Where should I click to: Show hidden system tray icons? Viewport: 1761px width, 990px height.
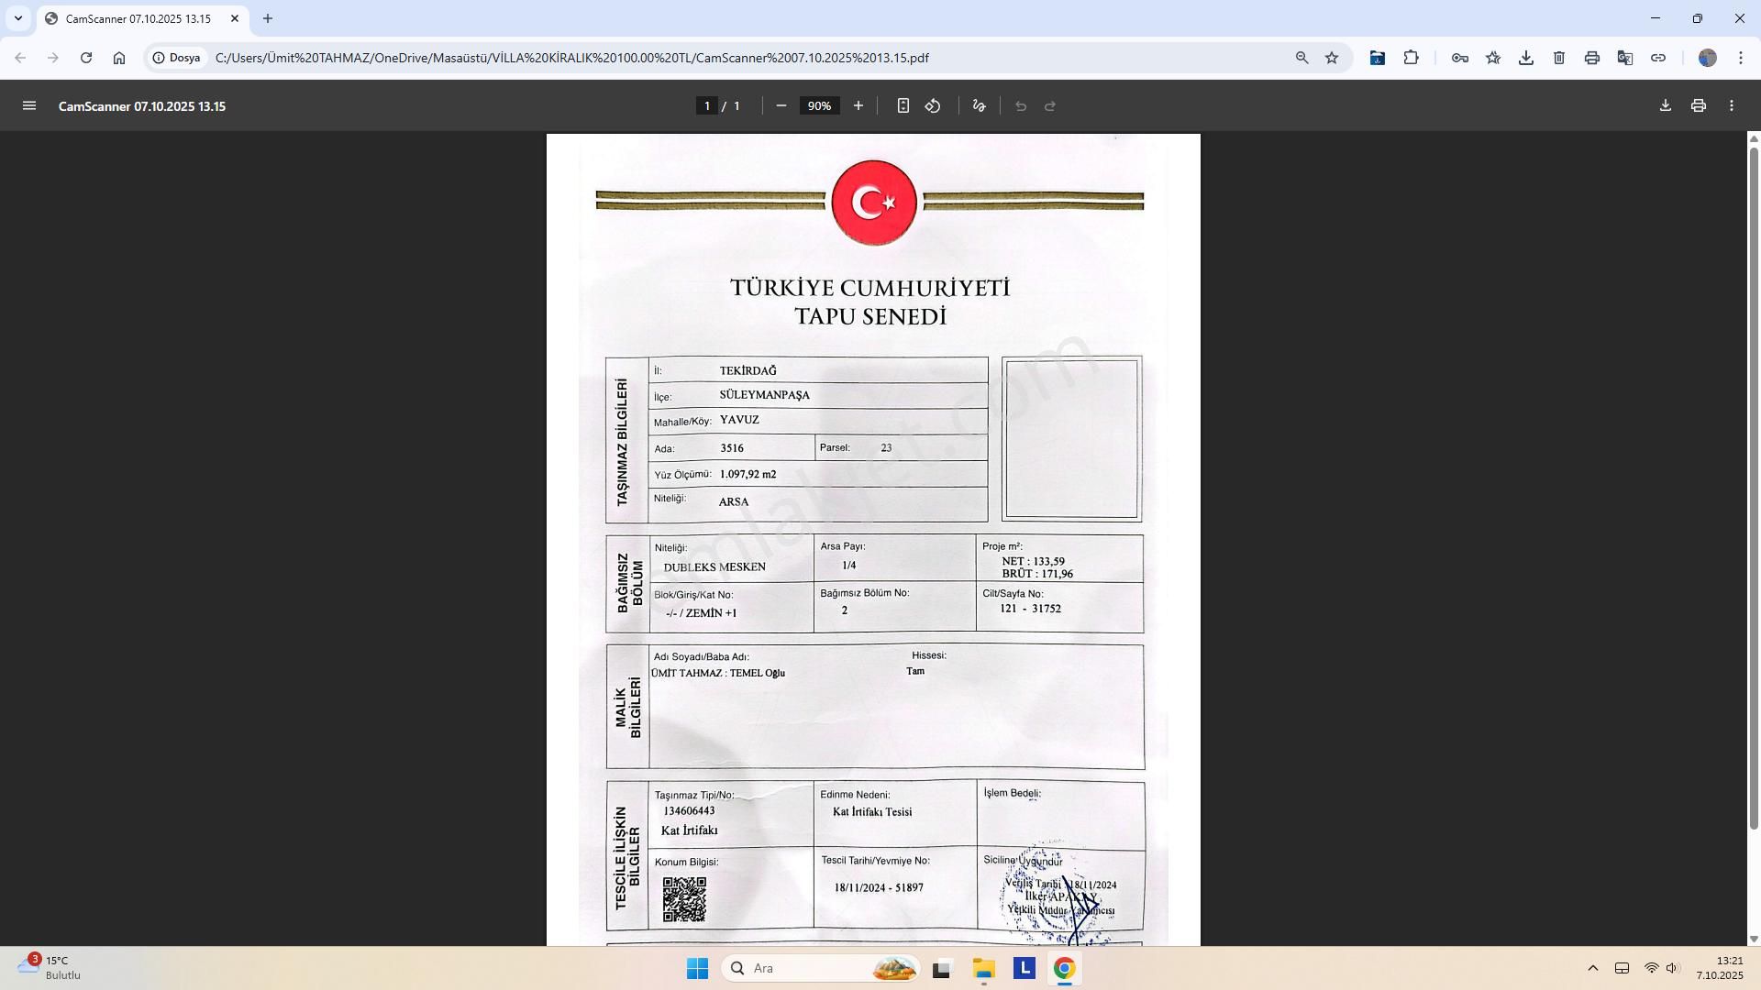click(1592, 968)
